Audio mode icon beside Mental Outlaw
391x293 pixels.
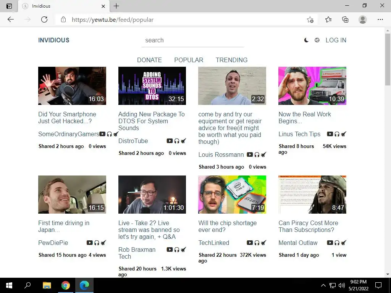(x=337, y=243)
